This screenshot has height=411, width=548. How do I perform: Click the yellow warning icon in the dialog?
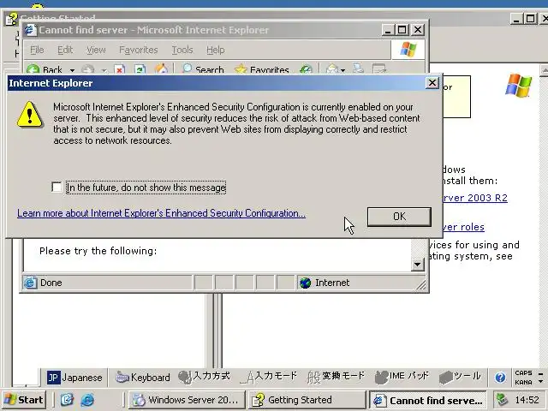30,114
